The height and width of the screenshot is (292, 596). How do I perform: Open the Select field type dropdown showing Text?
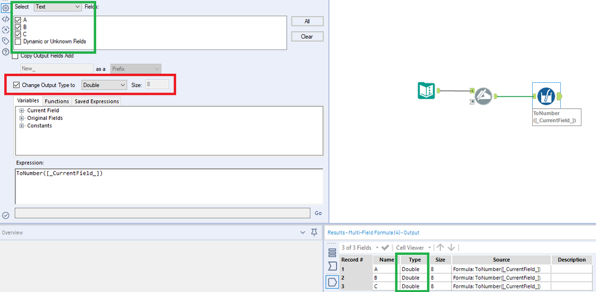58,7
